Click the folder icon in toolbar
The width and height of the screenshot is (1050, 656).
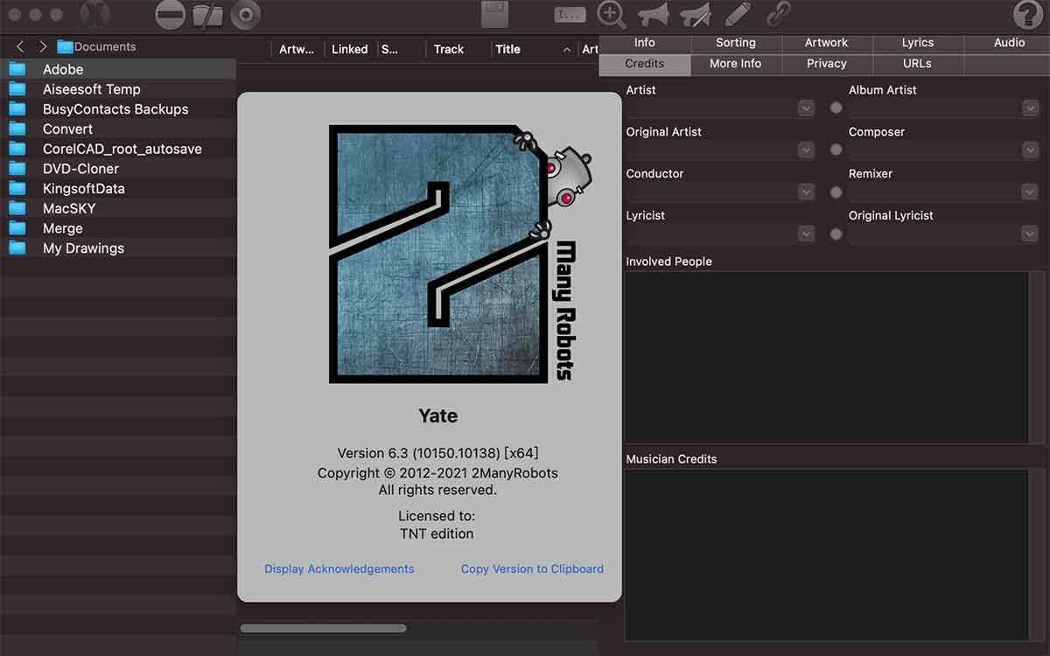(207, 15)
